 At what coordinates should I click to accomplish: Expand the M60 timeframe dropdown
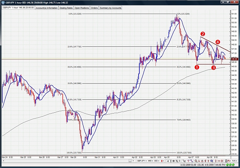(151, 161)
